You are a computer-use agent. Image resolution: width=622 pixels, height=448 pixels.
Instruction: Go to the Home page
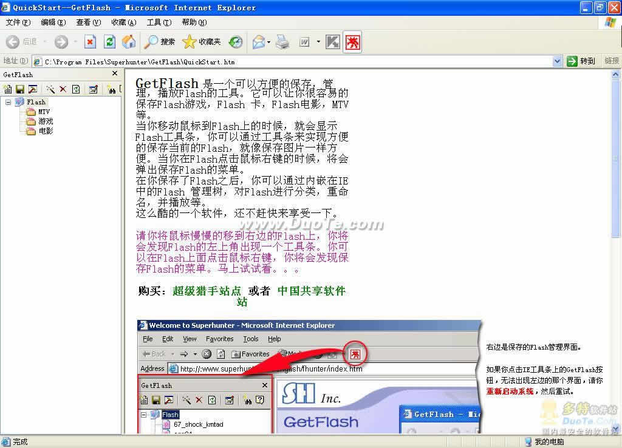click(x=129, y=42)
